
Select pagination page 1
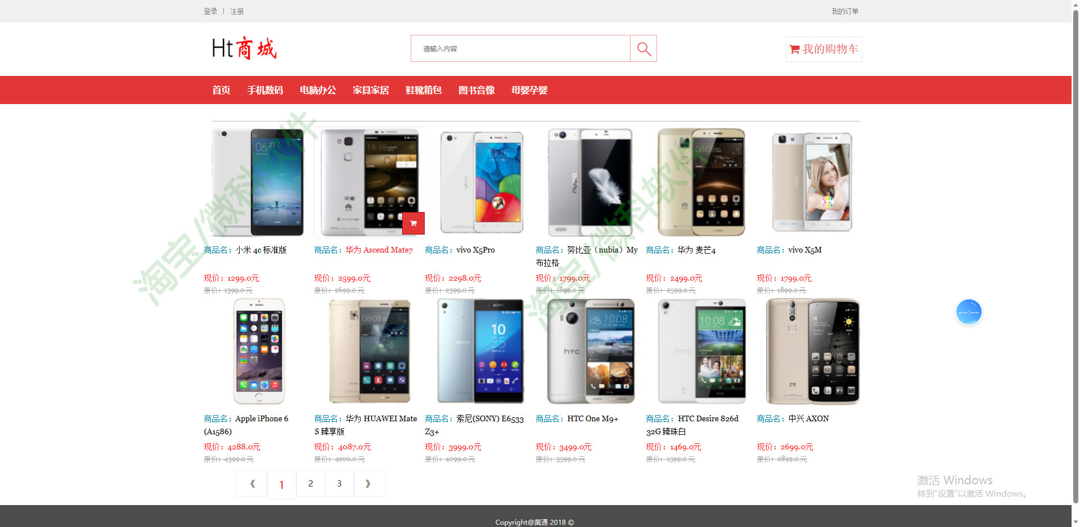coord(281,484)
